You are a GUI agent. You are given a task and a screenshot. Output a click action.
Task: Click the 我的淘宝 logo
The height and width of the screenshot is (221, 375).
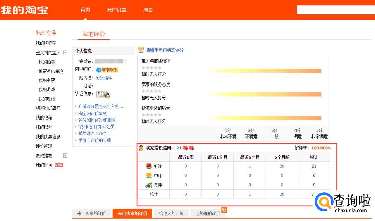click(24, 10)
